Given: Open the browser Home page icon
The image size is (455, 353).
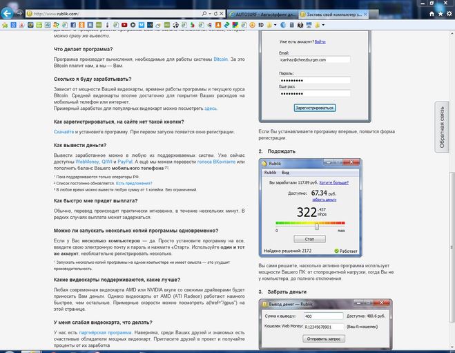Looking at the screenshot, I should (432, 14).
